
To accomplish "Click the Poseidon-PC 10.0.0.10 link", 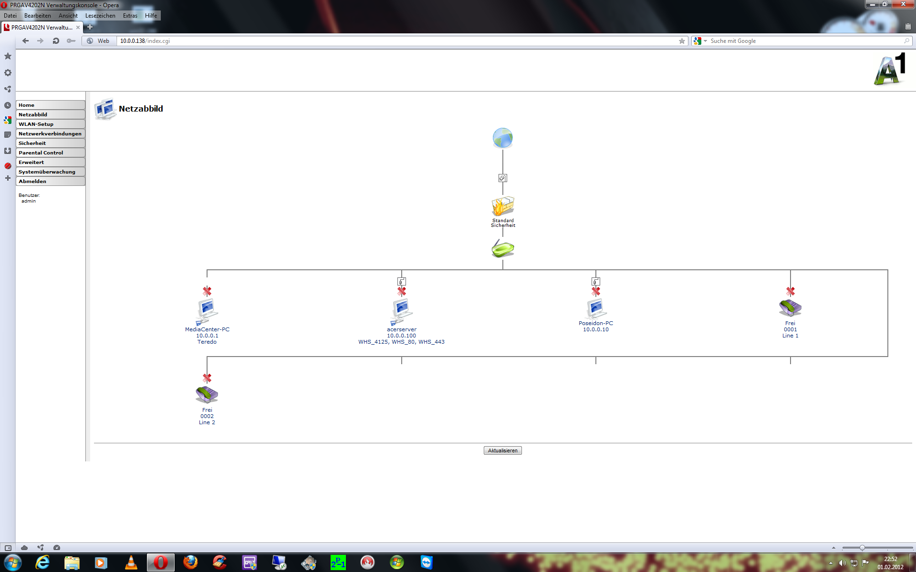I will 596,327.
